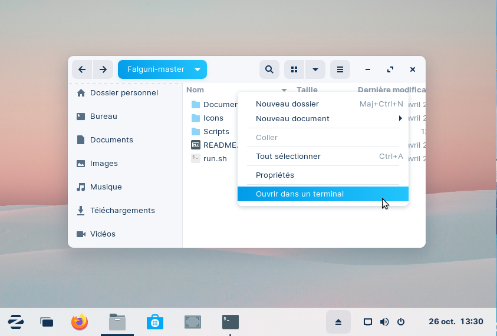Viewport: 497px width, 336px height.
Task: Open the hamburger main menu
Action: tap(340, 69)
